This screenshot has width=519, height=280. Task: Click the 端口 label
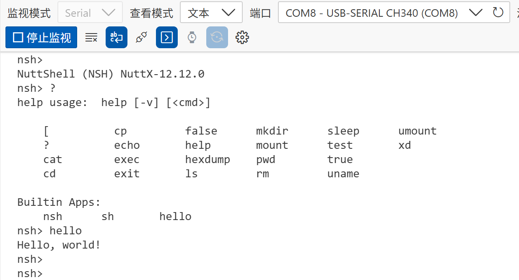[x=260, y=13]
